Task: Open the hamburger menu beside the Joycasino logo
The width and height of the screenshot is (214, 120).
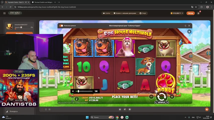Action: tap(4, 13)
